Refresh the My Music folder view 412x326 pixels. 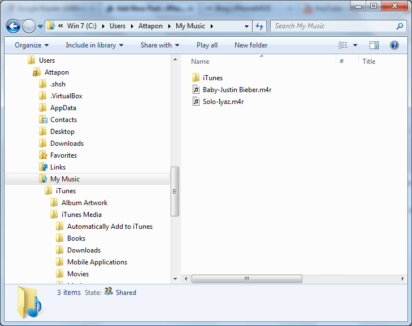pyautogui.click(x=259, y=26)
